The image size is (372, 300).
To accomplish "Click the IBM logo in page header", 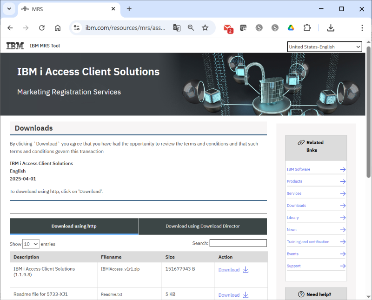I will pos(15,46).
